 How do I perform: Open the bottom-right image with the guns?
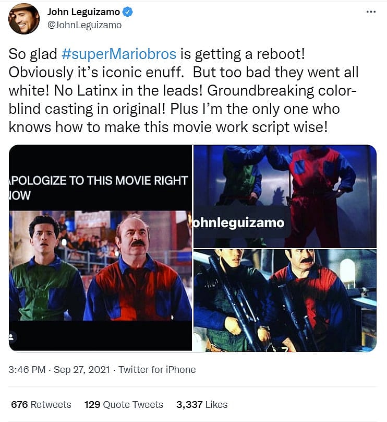(x=285, y=300)
